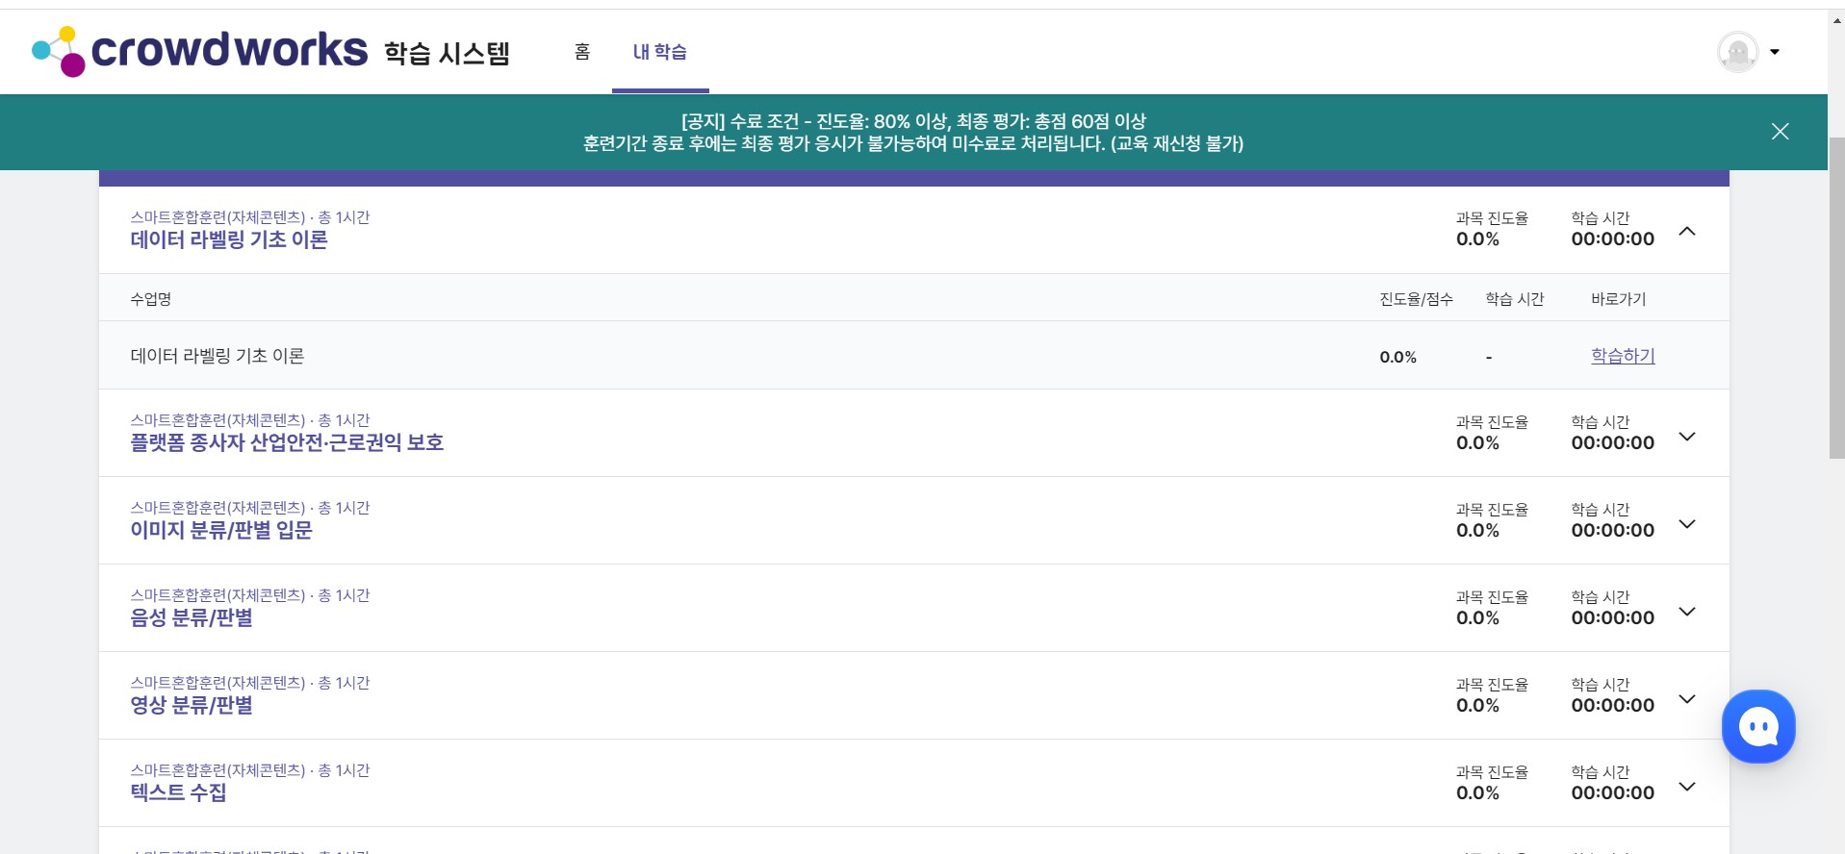Collapse the 데이터 라벨링 기초 이론 course
The image size is (1845, 854).
click(x=1687, y=231)
